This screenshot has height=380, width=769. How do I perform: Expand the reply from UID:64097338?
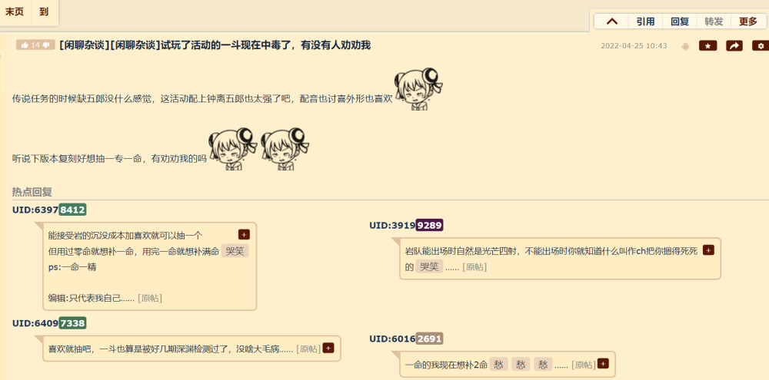tap(328, 348)
